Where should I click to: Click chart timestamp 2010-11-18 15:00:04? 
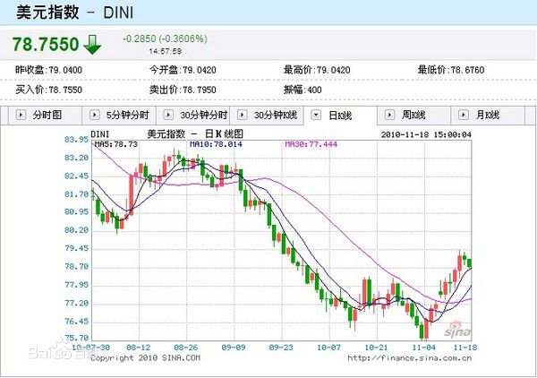point(426,134)
